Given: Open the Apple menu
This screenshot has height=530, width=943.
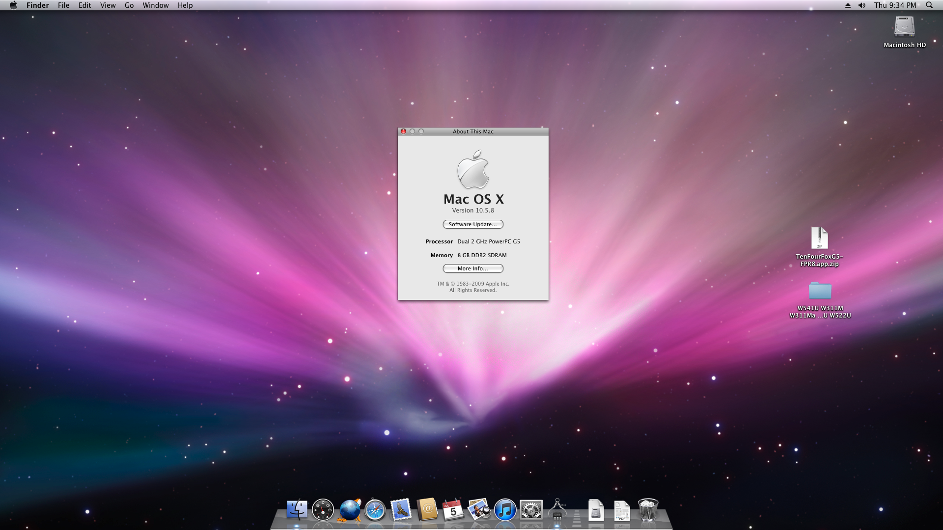Looking at the screenshot, I should tap(13, 5).
